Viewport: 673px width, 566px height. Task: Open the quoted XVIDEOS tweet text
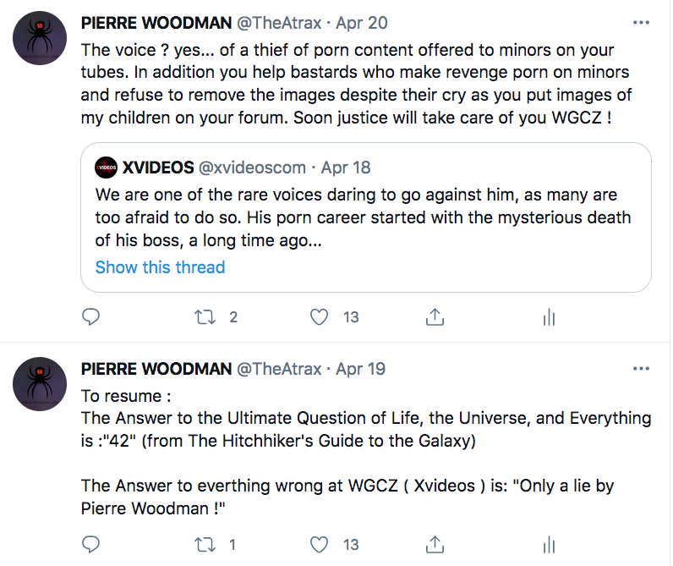364,217
